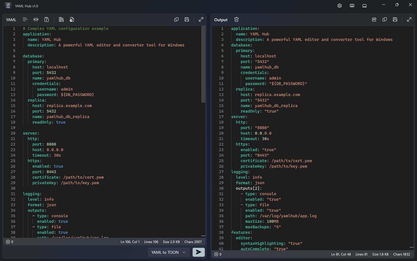
Task: Click 'Lines 81' in Output status bar
Action: pyautogui.click(x=361, y=254)
